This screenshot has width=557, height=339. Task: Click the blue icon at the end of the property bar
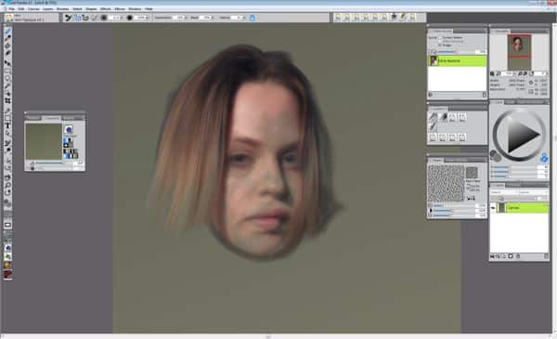(253, 18)
